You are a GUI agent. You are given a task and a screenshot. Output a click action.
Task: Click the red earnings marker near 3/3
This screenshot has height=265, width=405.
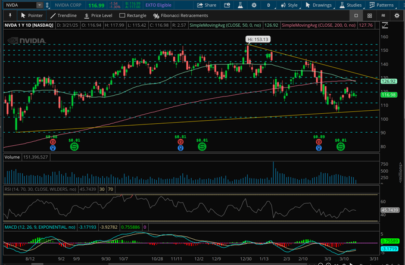click(x=319, y=143)
